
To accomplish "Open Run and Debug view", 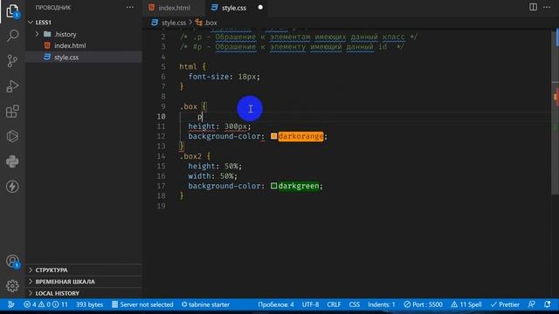I will tap(12, 86).
